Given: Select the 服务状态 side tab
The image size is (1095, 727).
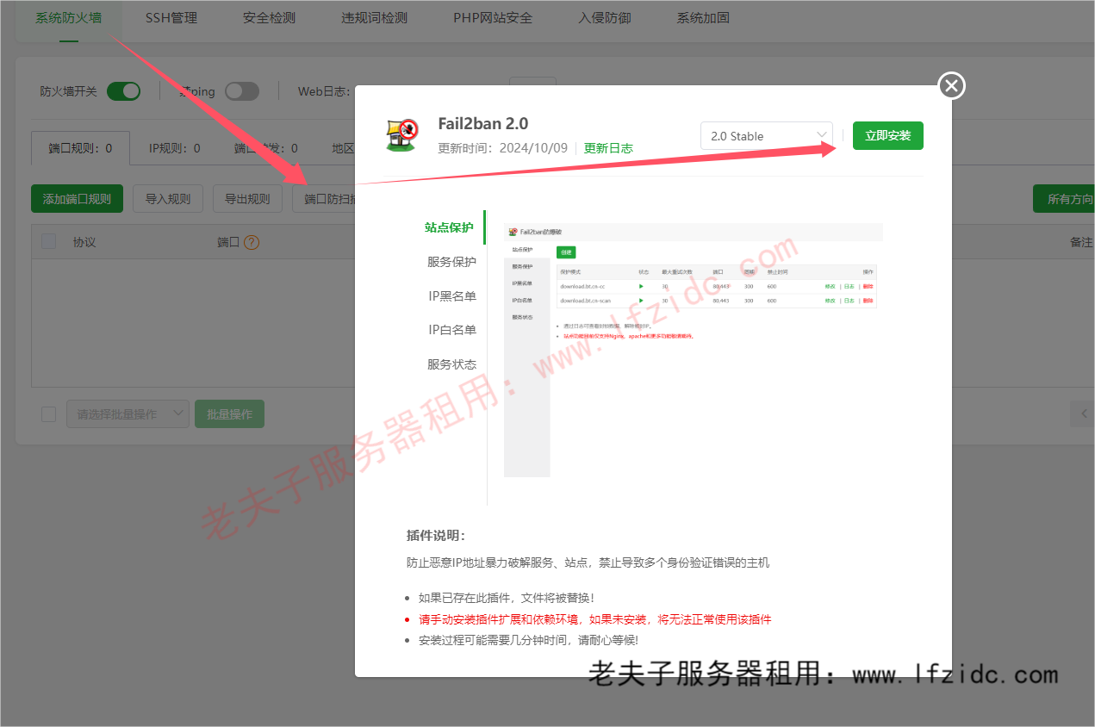Looking at the screenshot, I should click(451, 364).
